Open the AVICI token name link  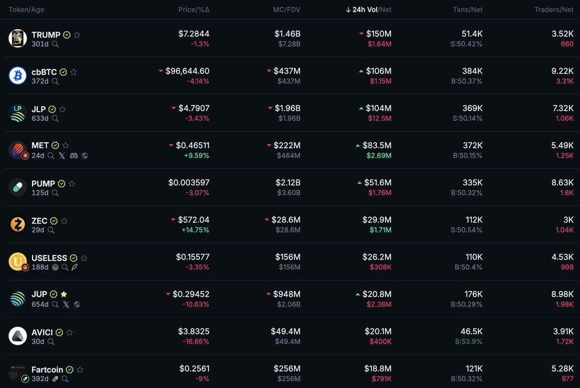42,332
